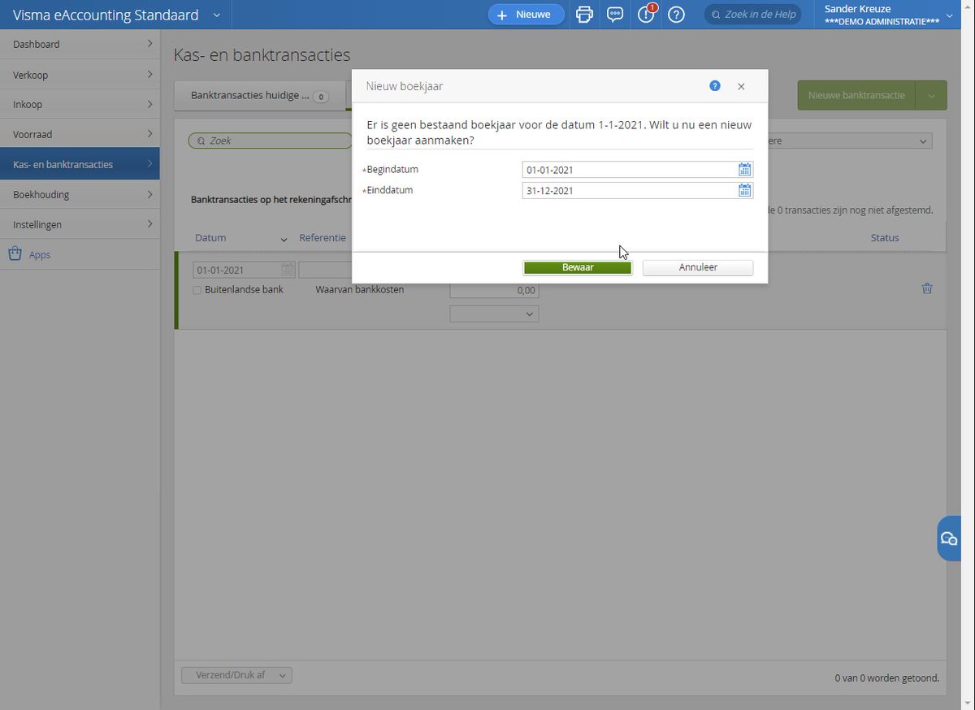Open dropdown arrow next to Nieuwe banktransactie

[x=931, y=95]
